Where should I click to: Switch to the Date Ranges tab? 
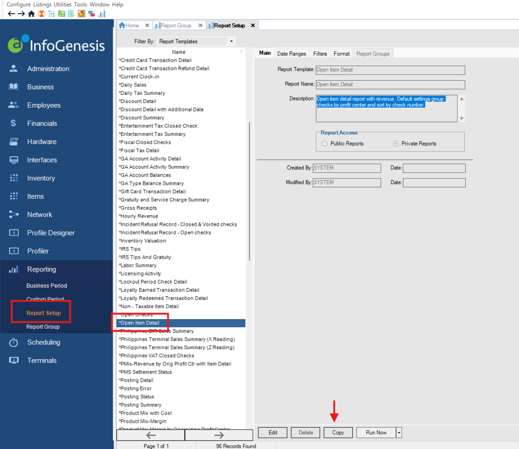291,54
